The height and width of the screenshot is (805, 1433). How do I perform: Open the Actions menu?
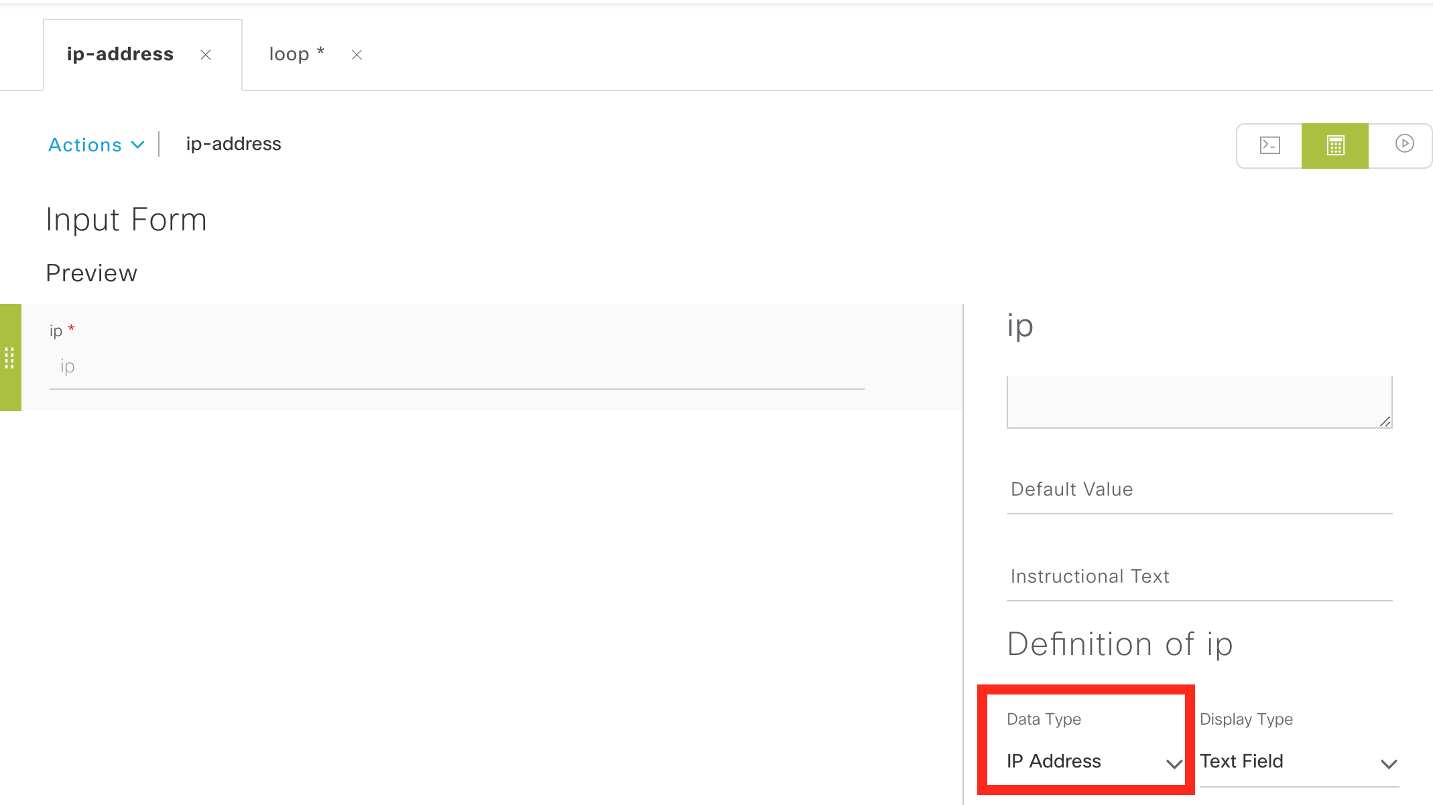(85, 145)
